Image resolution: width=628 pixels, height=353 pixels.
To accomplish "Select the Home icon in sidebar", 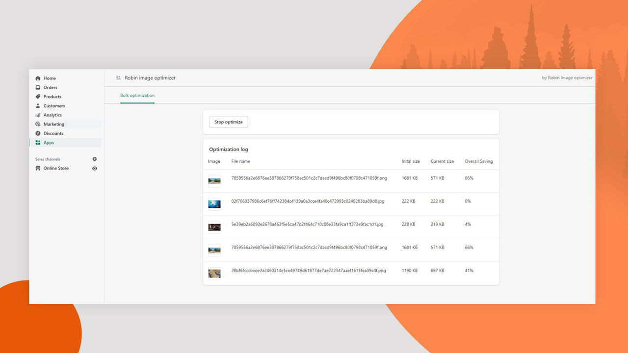I will click(38, 78).
